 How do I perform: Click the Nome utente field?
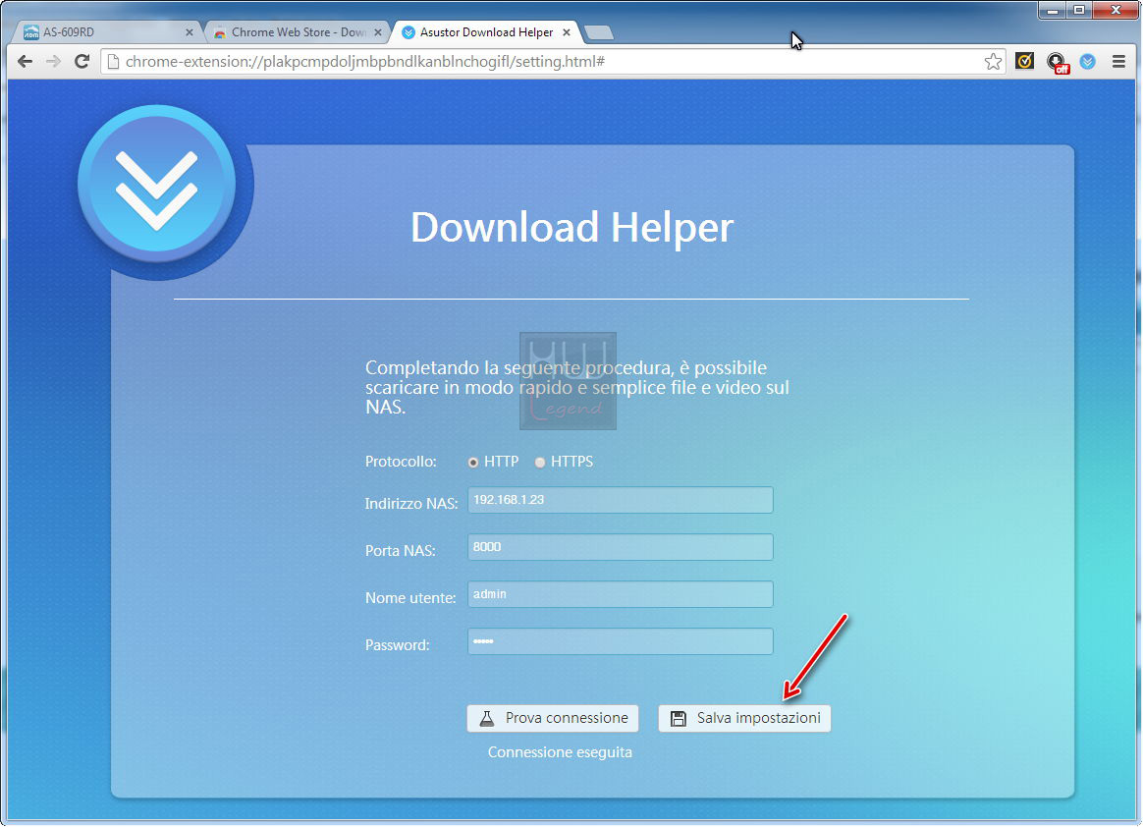click(621, 594)
